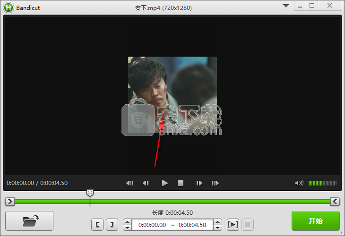Open the title bar dropdown menu
This screenshot has height=236, width=345.
coord(285,6)
